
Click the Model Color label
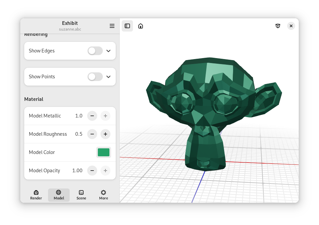tap(42, 152)
